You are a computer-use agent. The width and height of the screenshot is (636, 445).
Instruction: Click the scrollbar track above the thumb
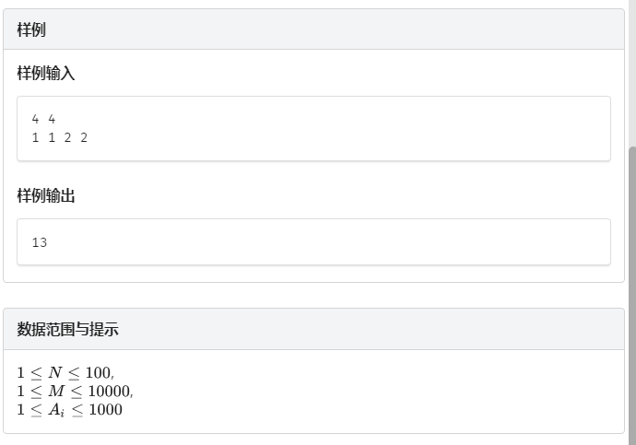[631, 74]
